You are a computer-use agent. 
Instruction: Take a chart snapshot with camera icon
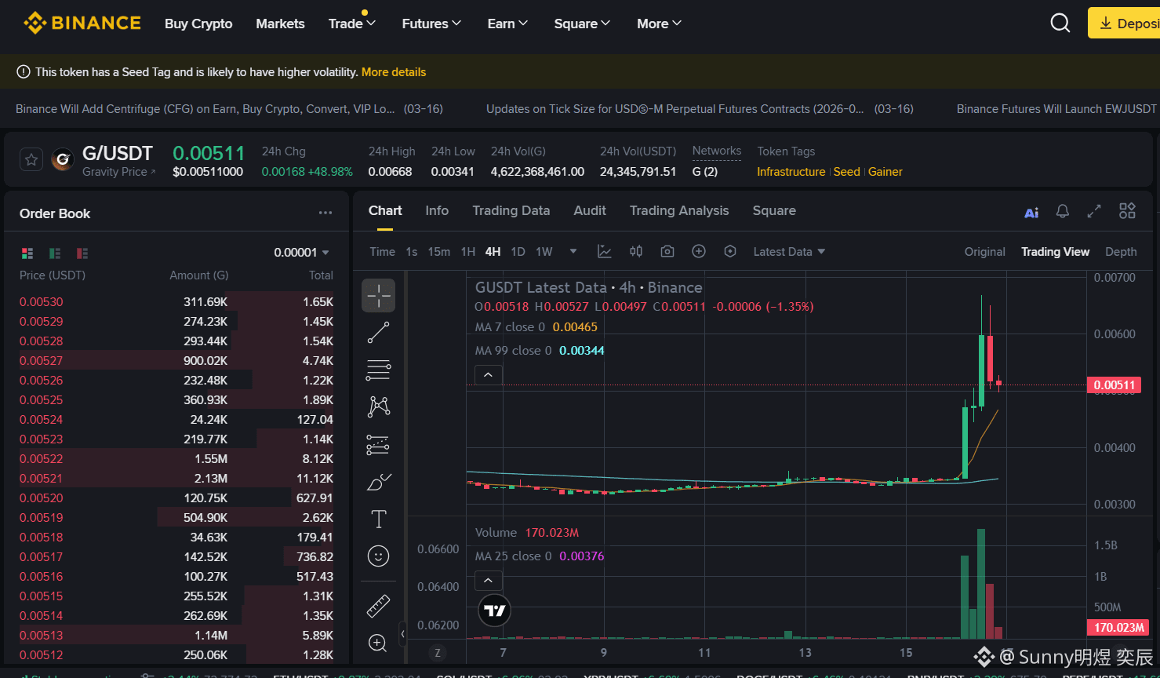(x=667, y=251)
